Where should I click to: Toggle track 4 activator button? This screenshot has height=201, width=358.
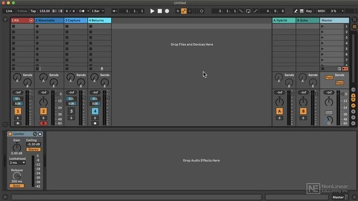coord(95,111)
